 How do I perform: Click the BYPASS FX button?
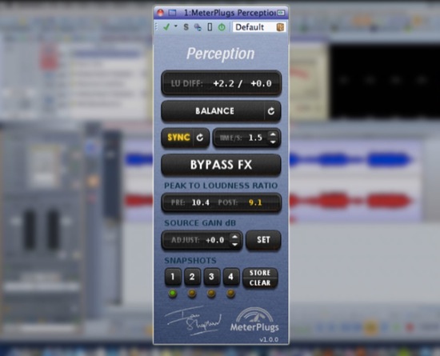[x=221, y=165]
